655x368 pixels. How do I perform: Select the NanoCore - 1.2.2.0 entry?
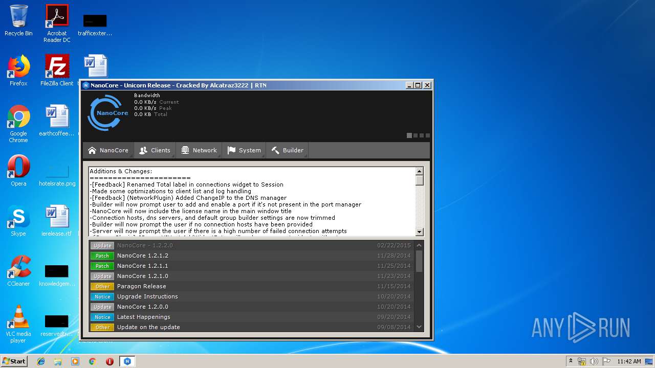tap(251, 245)
